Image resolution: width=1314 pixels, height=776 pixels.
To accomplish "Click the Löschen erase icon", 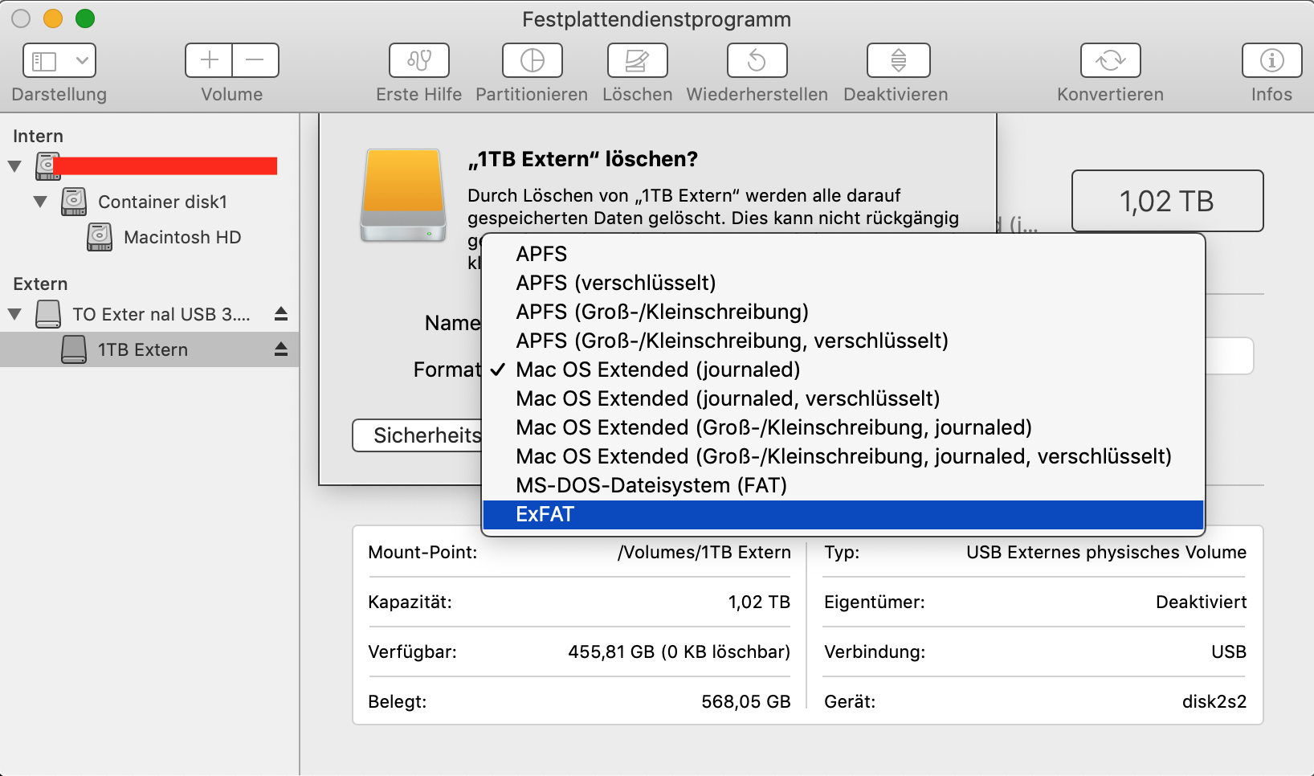I will tap(637, 60).
